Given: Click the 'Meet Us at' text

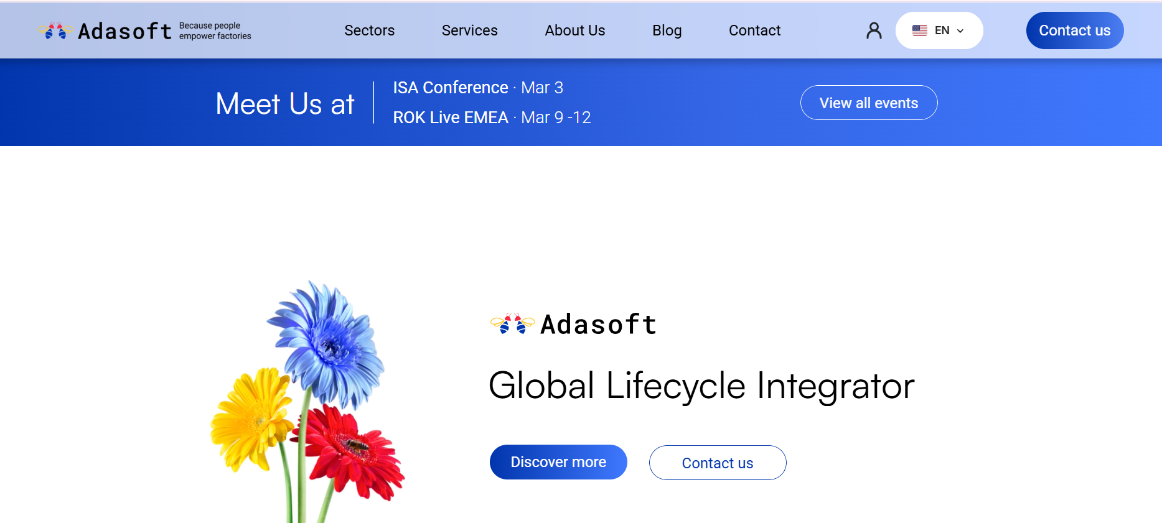Looking at the screenshot, I should [285, 103].
